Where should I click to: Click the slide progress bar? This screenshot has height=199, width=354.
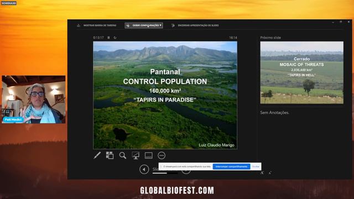(x=165, y=173)
